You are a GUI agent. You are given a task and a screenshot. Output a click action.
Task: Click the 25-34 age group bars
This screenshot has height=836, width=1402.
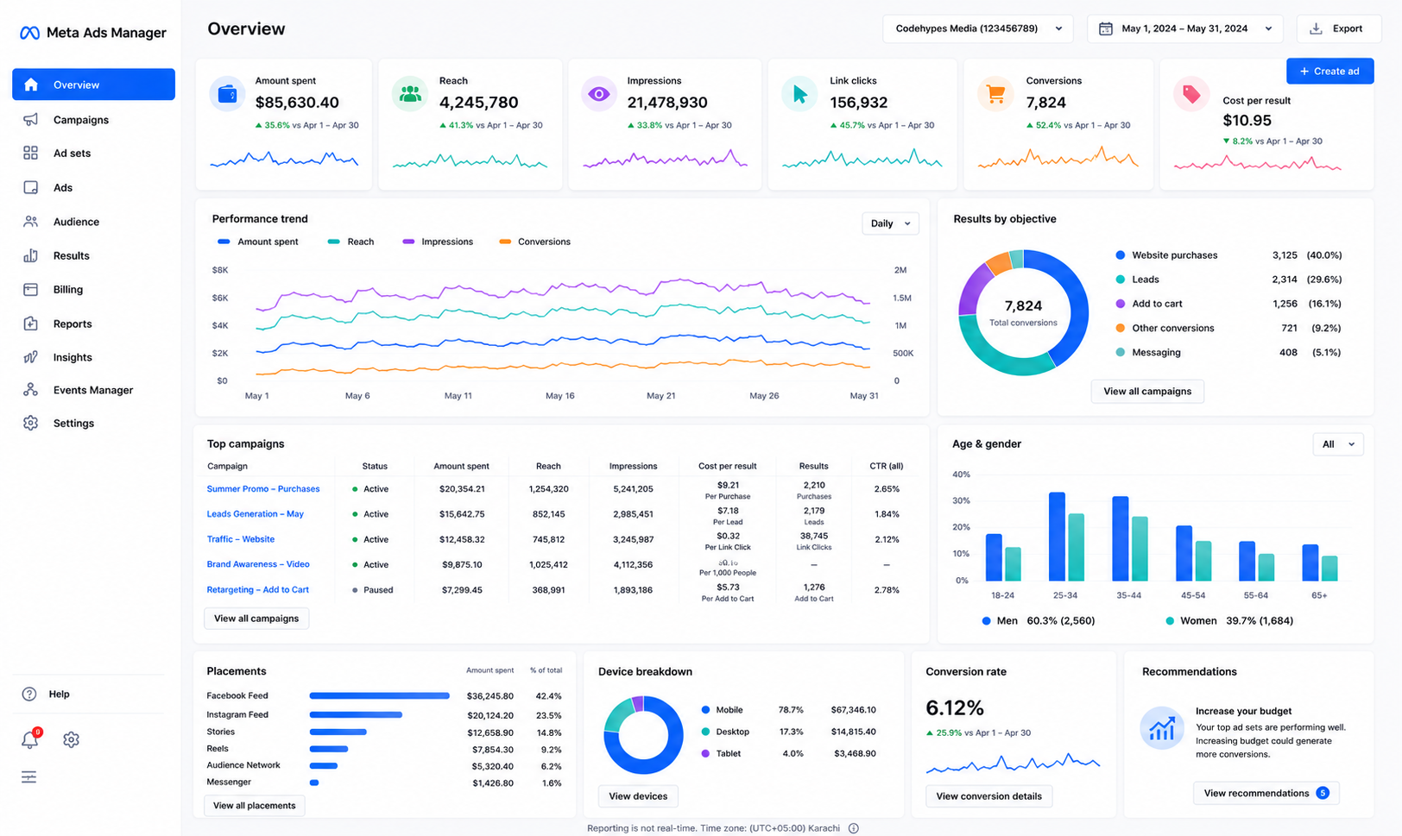[x=1066, y=536]
